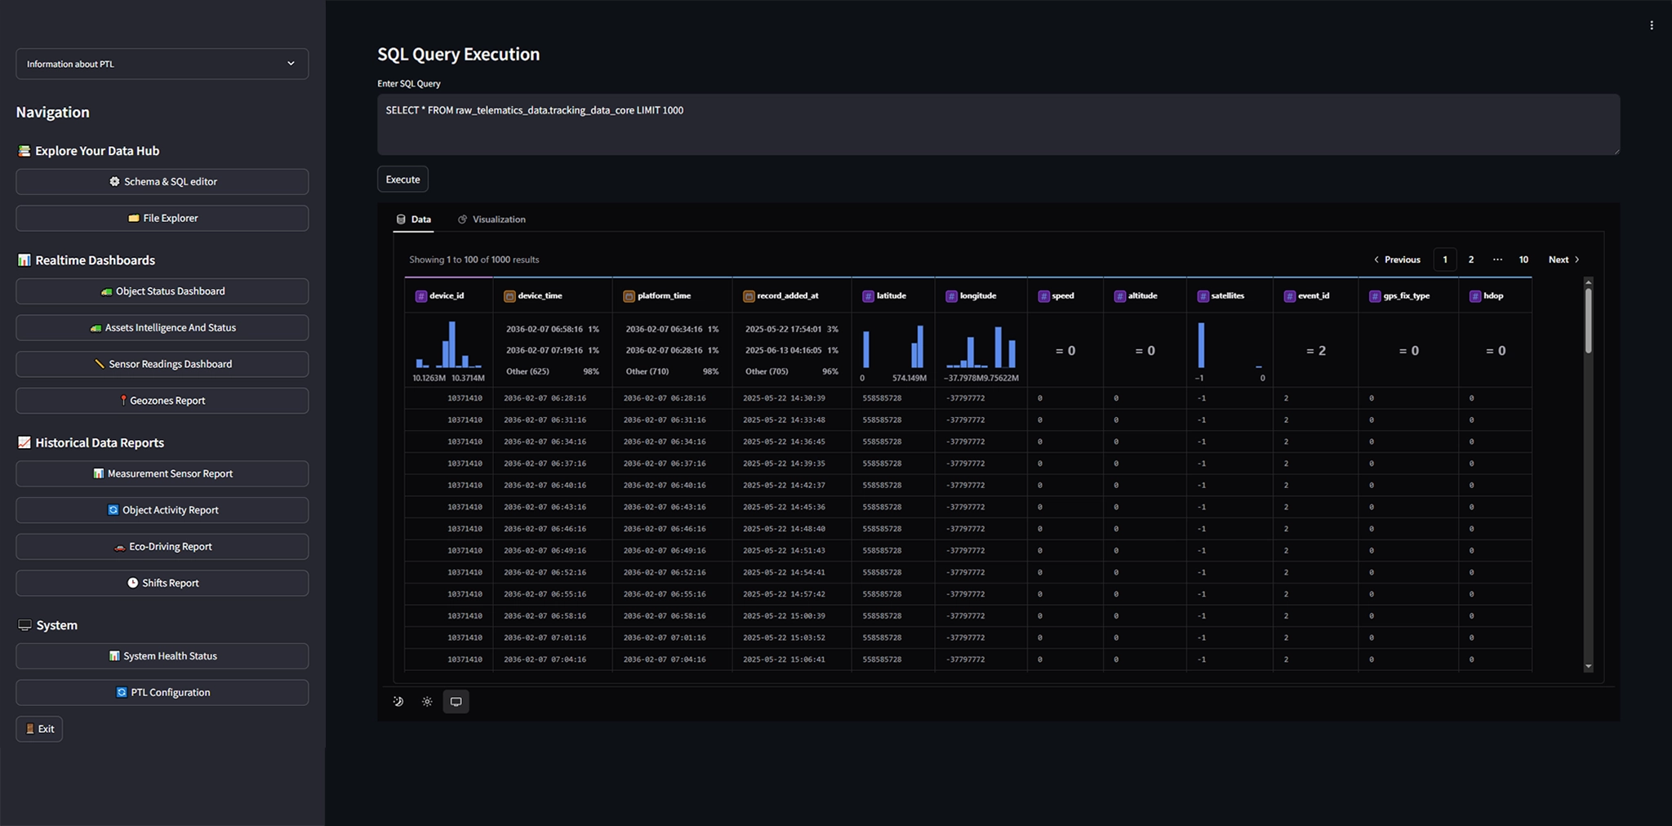Screen dimensions: 1672x826
Task: Click device_time cell 2036-02-07 06:28:16
Action: tap(545, 398)
